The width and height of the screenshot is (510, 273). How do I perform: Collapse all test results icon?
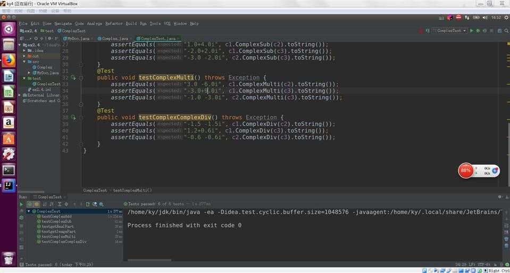[x=66, y=204]
